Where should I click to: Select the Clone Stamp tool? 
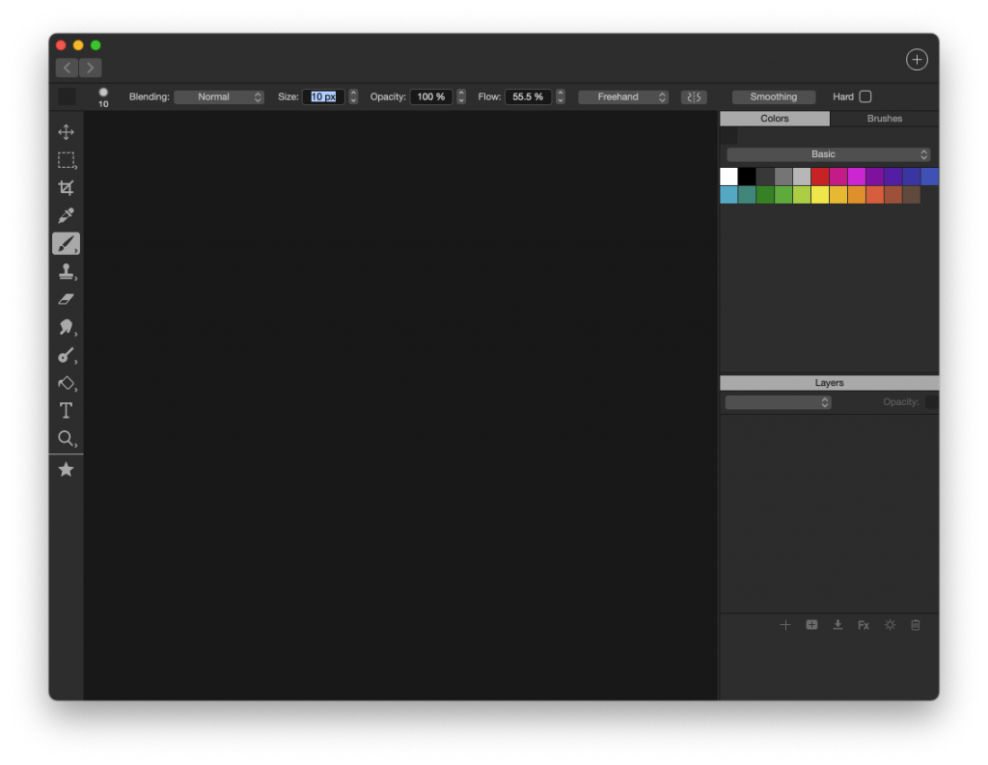(x=67, y=272)
